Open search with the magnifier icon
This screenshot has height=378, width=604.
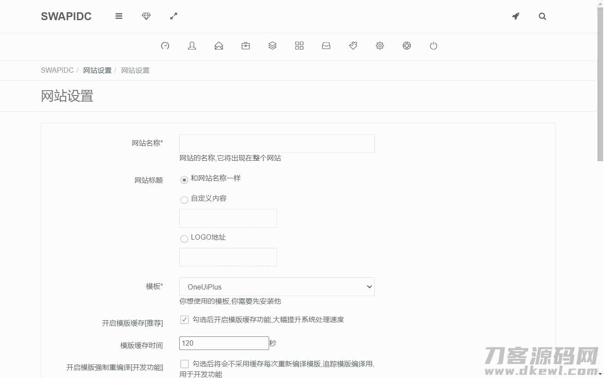click(542, 16)
